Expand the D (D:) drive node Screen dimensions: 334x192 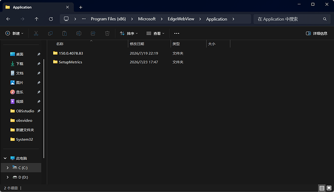coord(7,177)
